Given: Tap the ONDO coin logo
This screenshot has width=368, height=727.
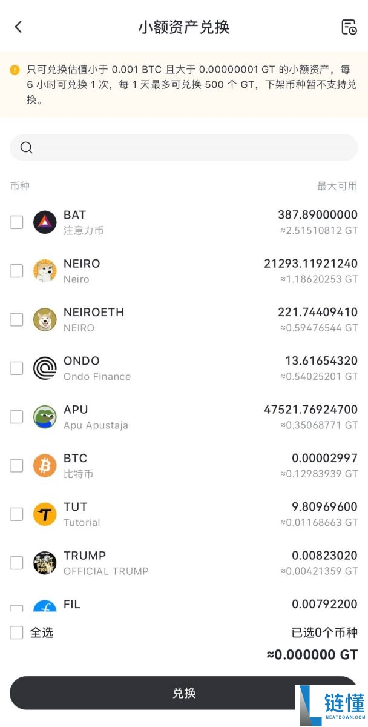Looking at the screenshot, I should coord(45,368).
